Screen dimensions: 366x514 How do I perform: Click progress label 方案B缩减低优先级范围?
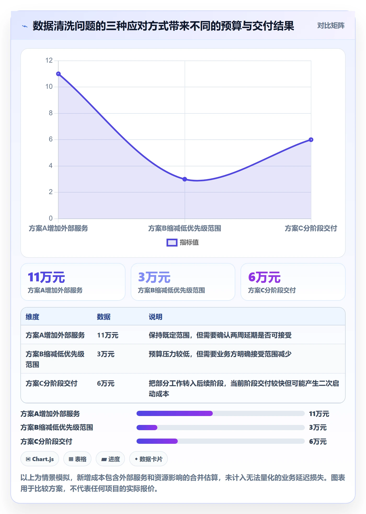57,428
